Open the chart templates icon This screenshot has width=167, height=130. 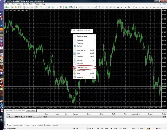71,7
